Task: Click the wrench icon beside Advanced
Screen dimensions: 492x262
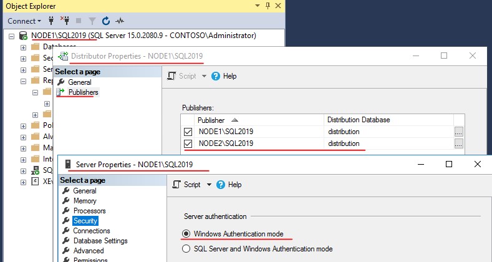Action: coord(66,250)
